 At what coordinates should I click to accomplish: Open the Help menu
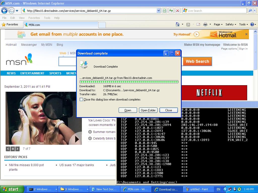pos(57,18)
